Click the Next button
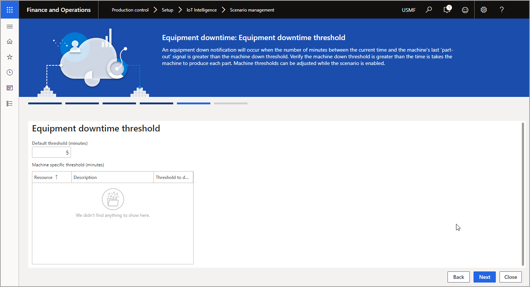530x287 pixels. (x=485, y=277)
